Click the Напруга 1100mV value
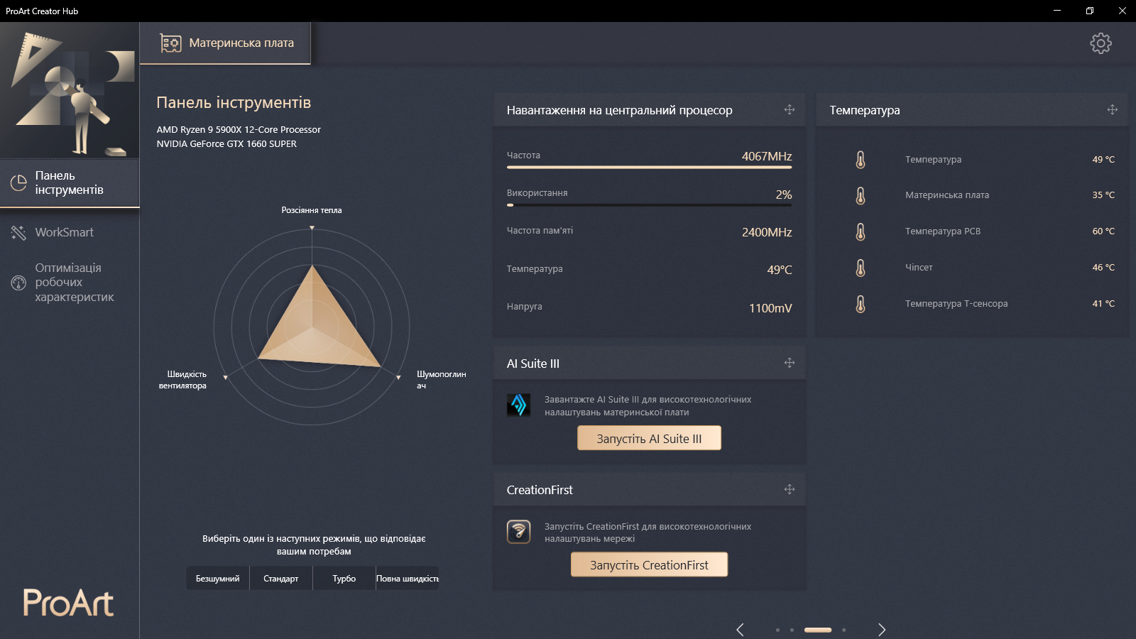Image resolution: width=1136 pixels, height=639 pixels. 770,308
